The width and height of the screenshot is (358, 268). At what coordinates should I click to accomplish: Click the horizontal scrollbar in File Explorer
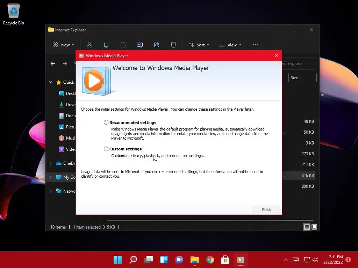210,220
